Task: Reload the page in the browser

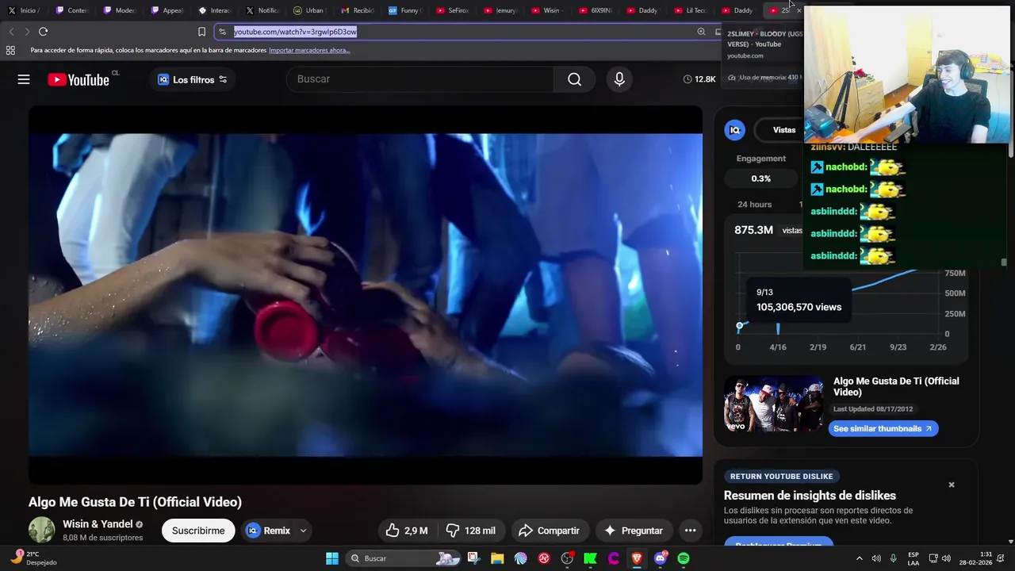Action: (43, 32)
